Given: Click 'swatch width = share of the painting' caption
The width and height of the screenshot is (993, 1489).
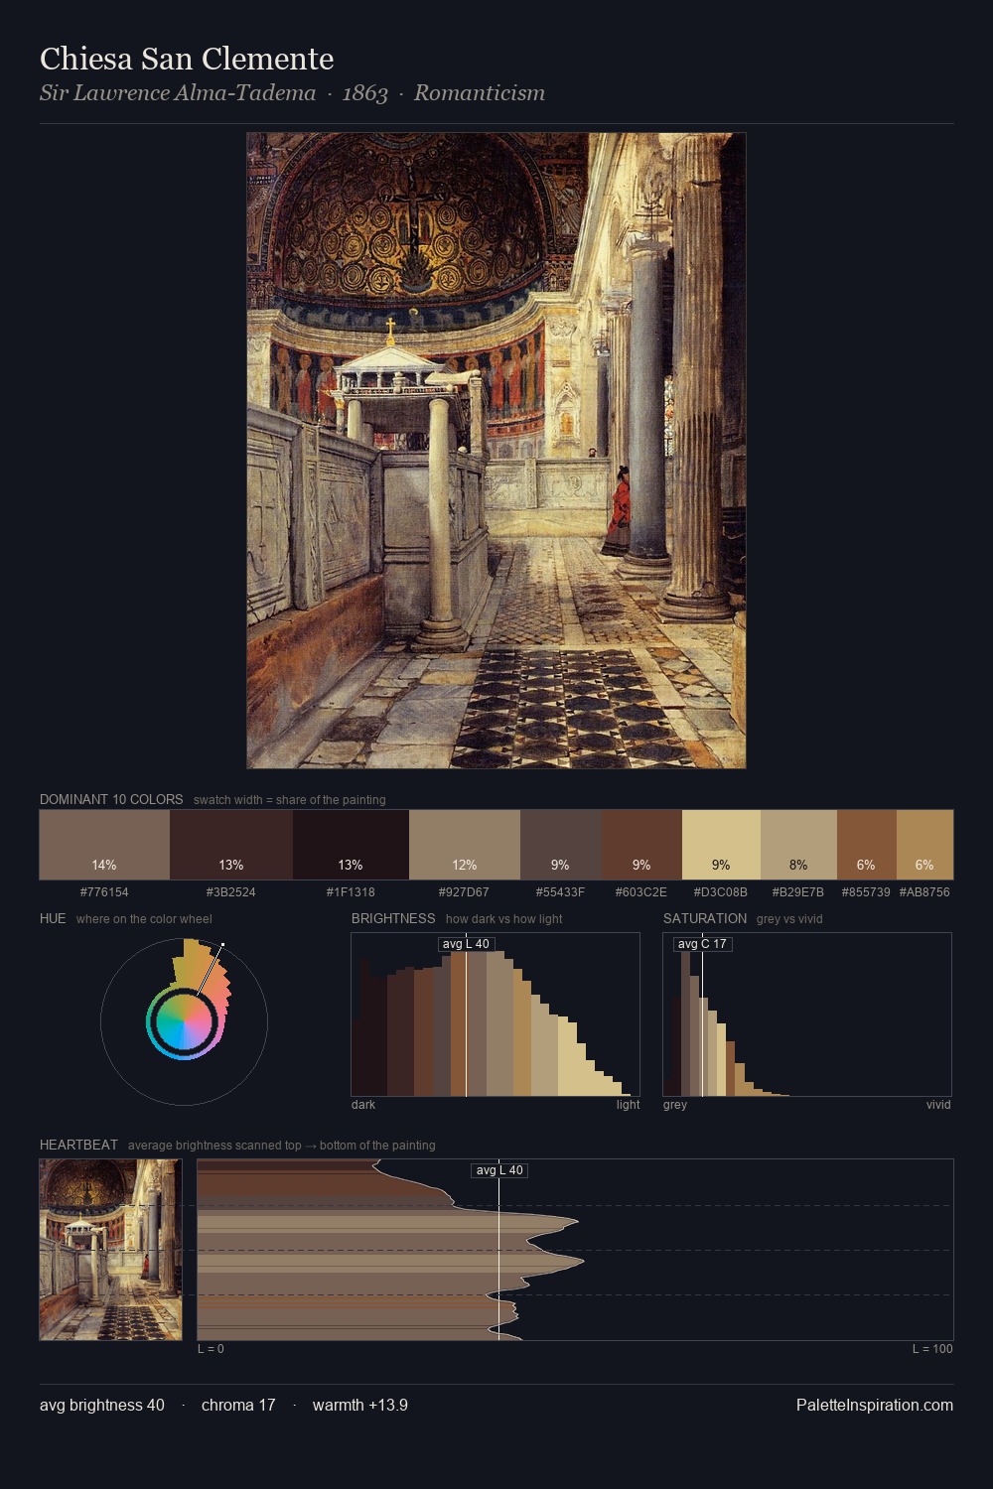Looking at the screenshot, I should tap(290, 800).
